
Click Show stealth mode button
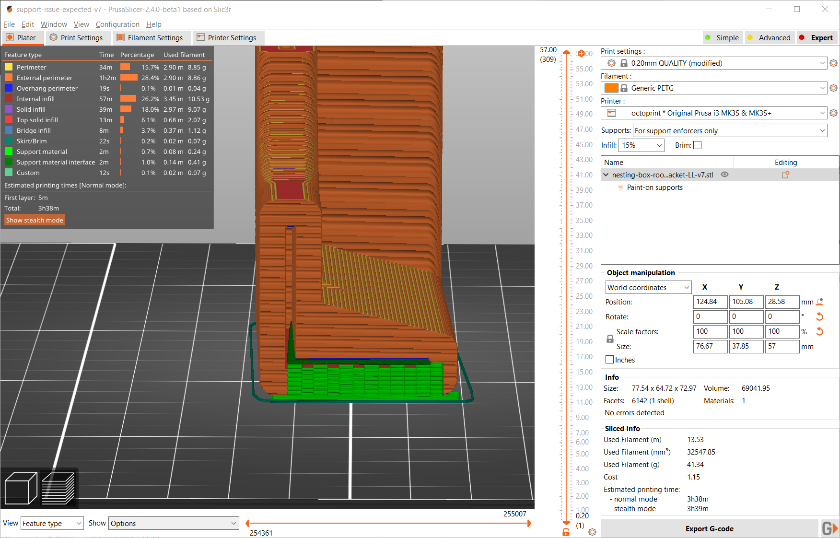(x=35, y=220)
